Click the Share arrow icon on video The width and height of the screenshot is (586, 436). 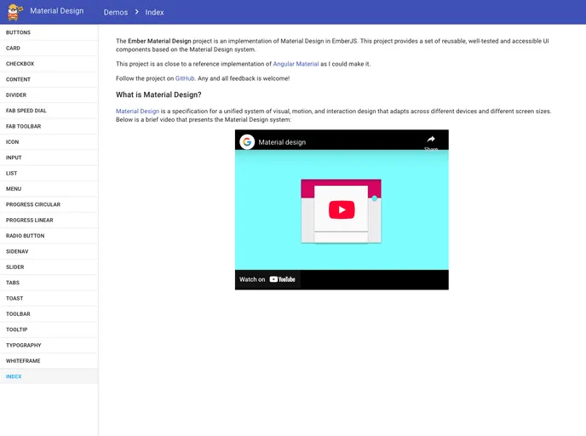pos(431,140)
